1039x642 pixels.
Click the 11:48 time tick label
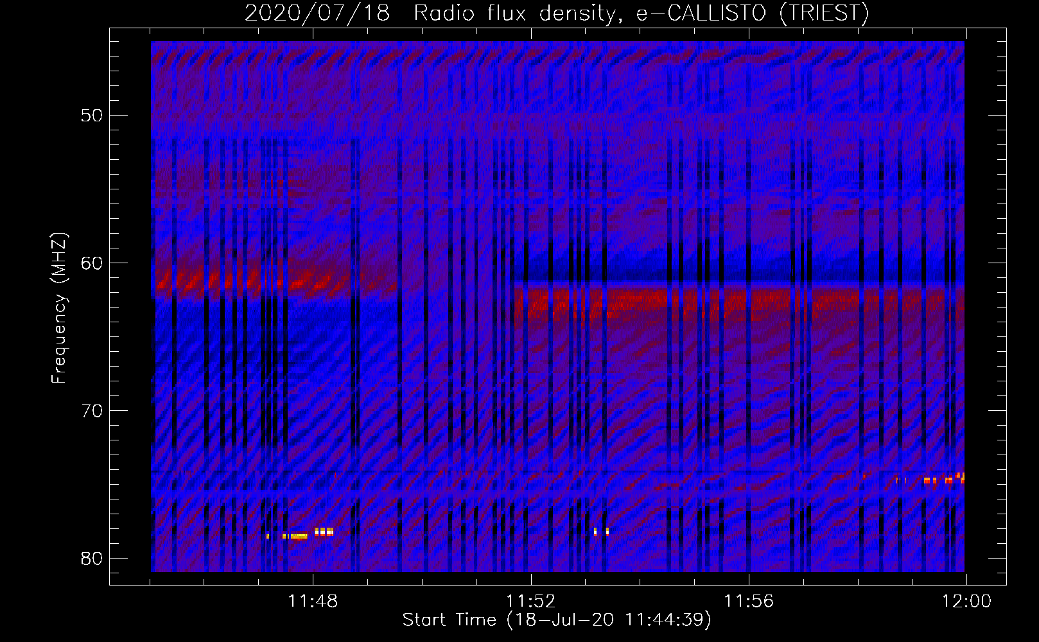pyautogui.click(x=313, y=602)
